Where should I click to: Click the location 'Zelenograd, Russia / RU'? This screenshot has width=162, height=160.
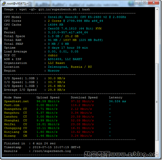70,67
